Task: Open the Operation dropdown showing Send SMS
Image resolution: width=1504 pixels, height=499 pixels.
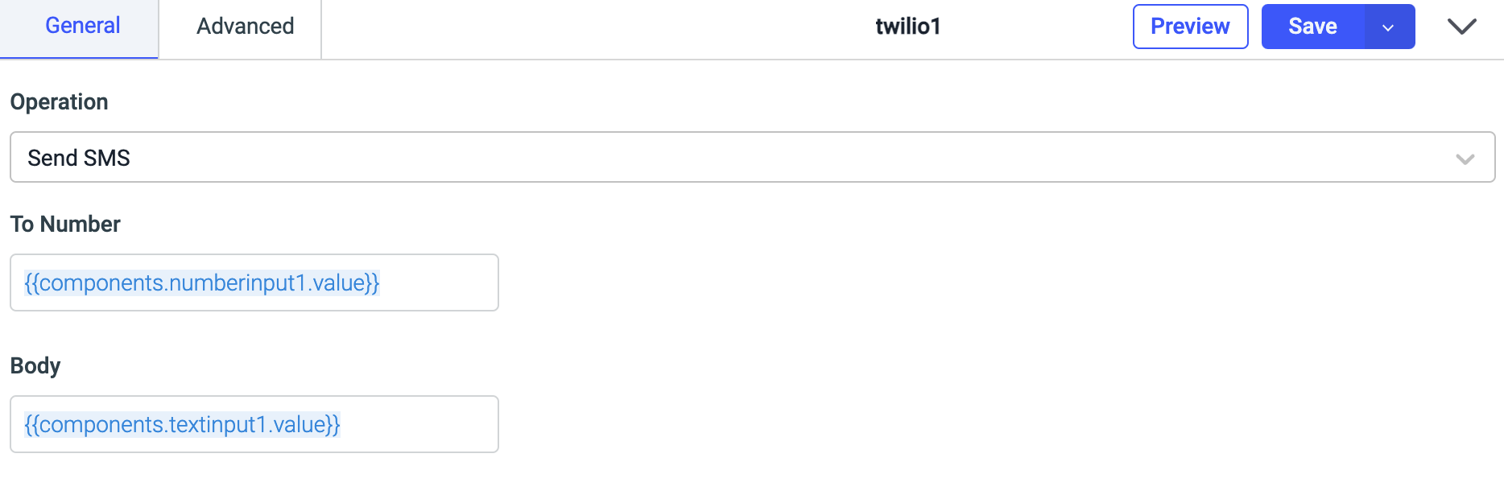Action: click(725, 158)
